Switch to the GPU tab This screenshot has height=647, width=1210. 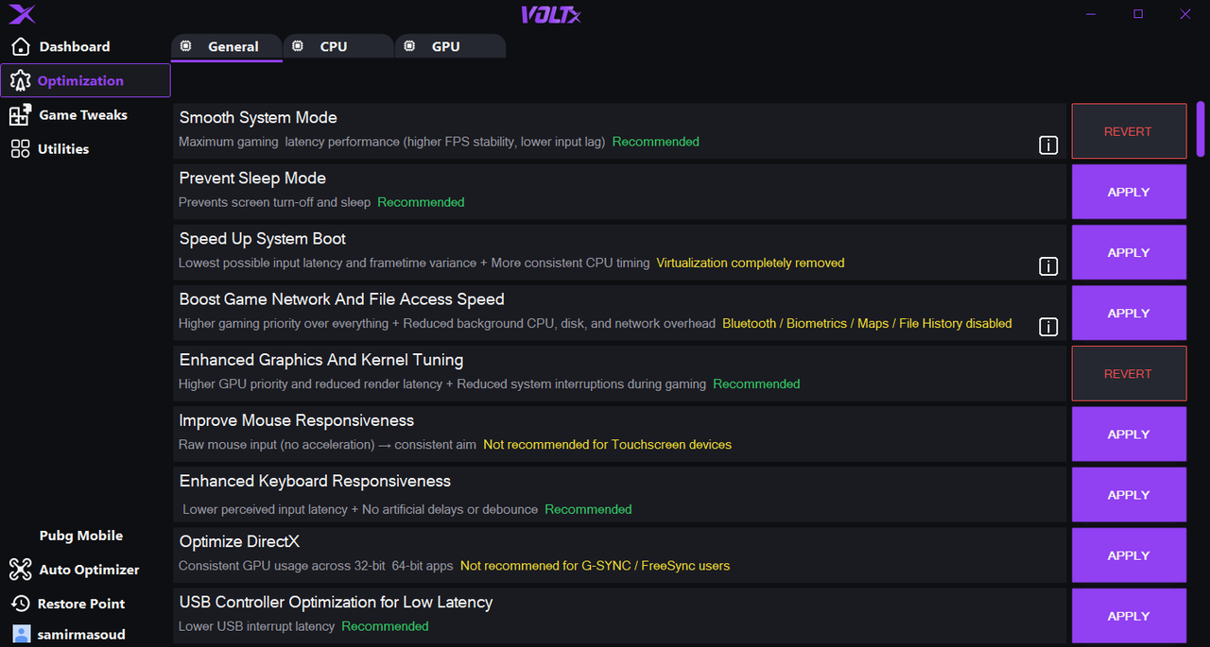[451, 47]
